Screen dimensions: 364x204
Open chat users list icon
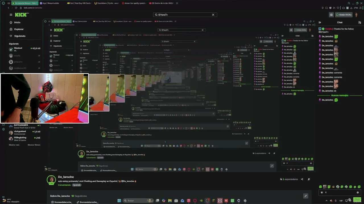coord(360,22)
